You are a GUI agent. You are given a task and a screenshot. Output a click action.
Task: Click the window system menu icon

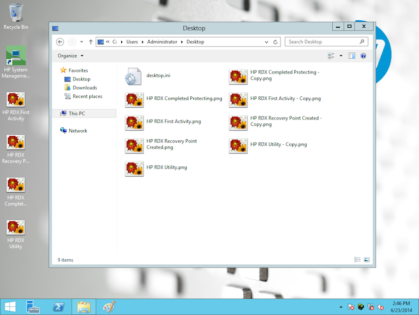point(55,28)
